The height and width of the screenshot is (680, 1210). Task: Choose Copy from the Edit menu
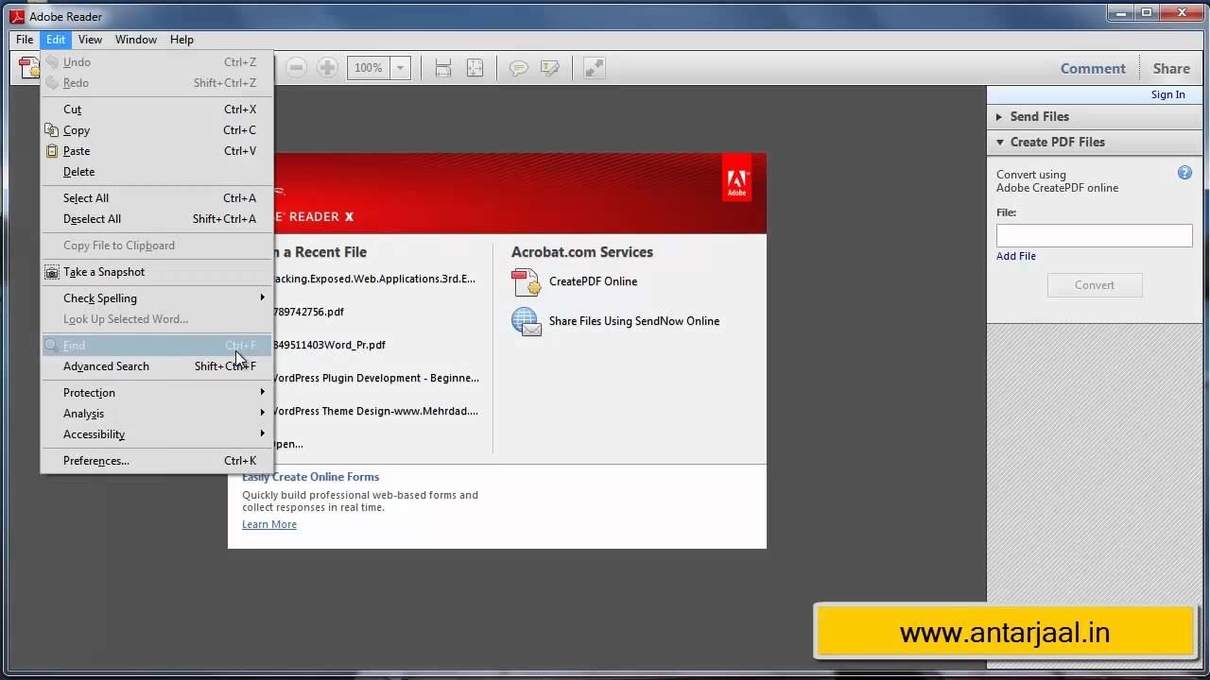click(157, 130)
